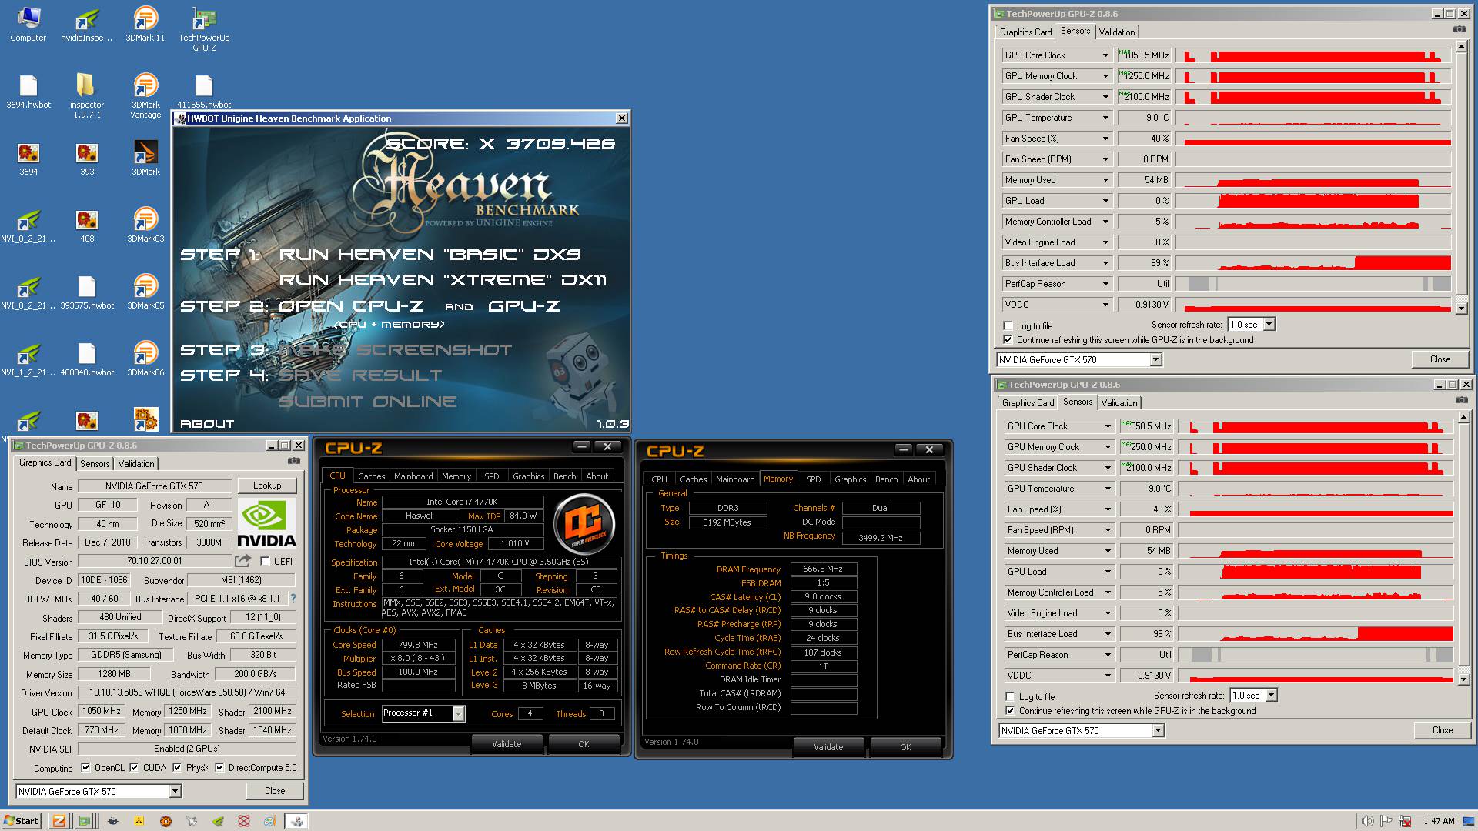Click GPU Load graph in top GPU-Z
1478x831 pixels.
(x=1313, y=201)
